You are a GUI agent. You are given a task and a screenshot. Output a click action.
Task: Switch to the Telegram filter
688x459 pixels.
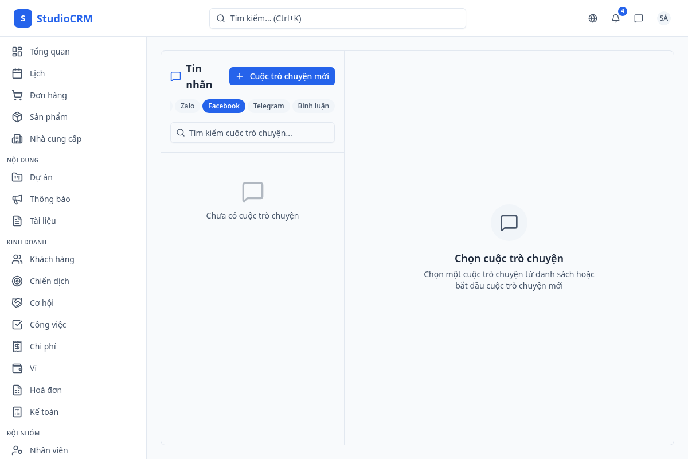268,106
